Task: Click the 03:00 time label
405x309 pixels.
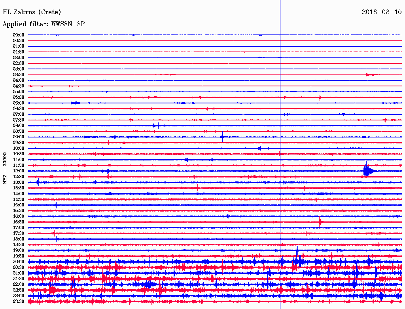Action: [x=19, y=69]
